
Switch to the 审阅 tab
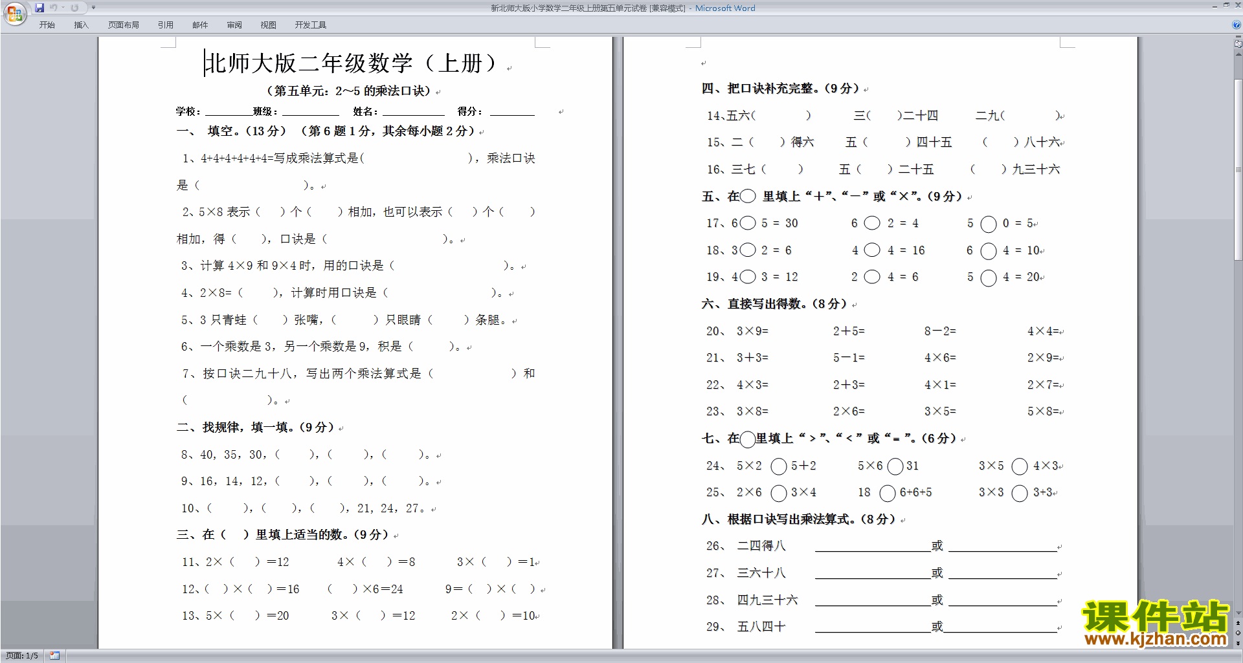coord(234,25)
